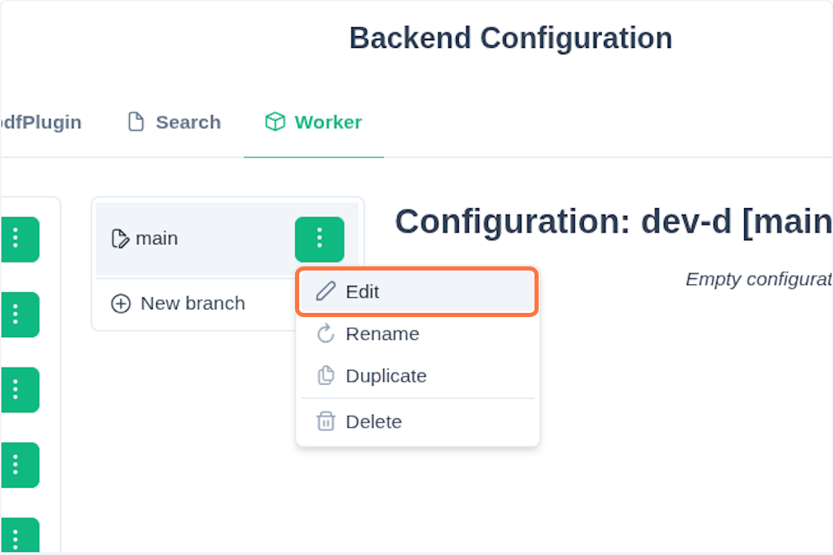Open the topmost three-dot menu in left panel
Image resolution: width=833 pixels, height=555 pixels.
pos(17,239)
